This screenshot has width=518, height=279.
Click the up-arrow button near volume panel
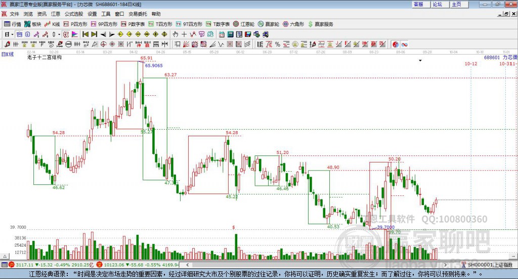pyautogui.click(x=5, y=256)
